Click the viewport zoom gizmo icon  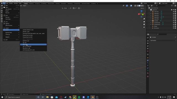[x=144, y=19]
